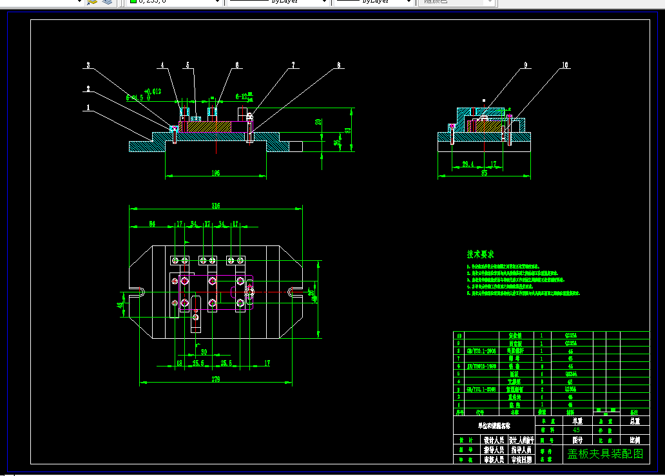Viewport: 665px width, 476px height.
Task: Select part balloon number 1
Action: [x=88, y=108]
